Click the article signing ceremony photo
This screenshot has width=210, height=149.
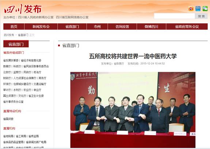coord(133,110)
